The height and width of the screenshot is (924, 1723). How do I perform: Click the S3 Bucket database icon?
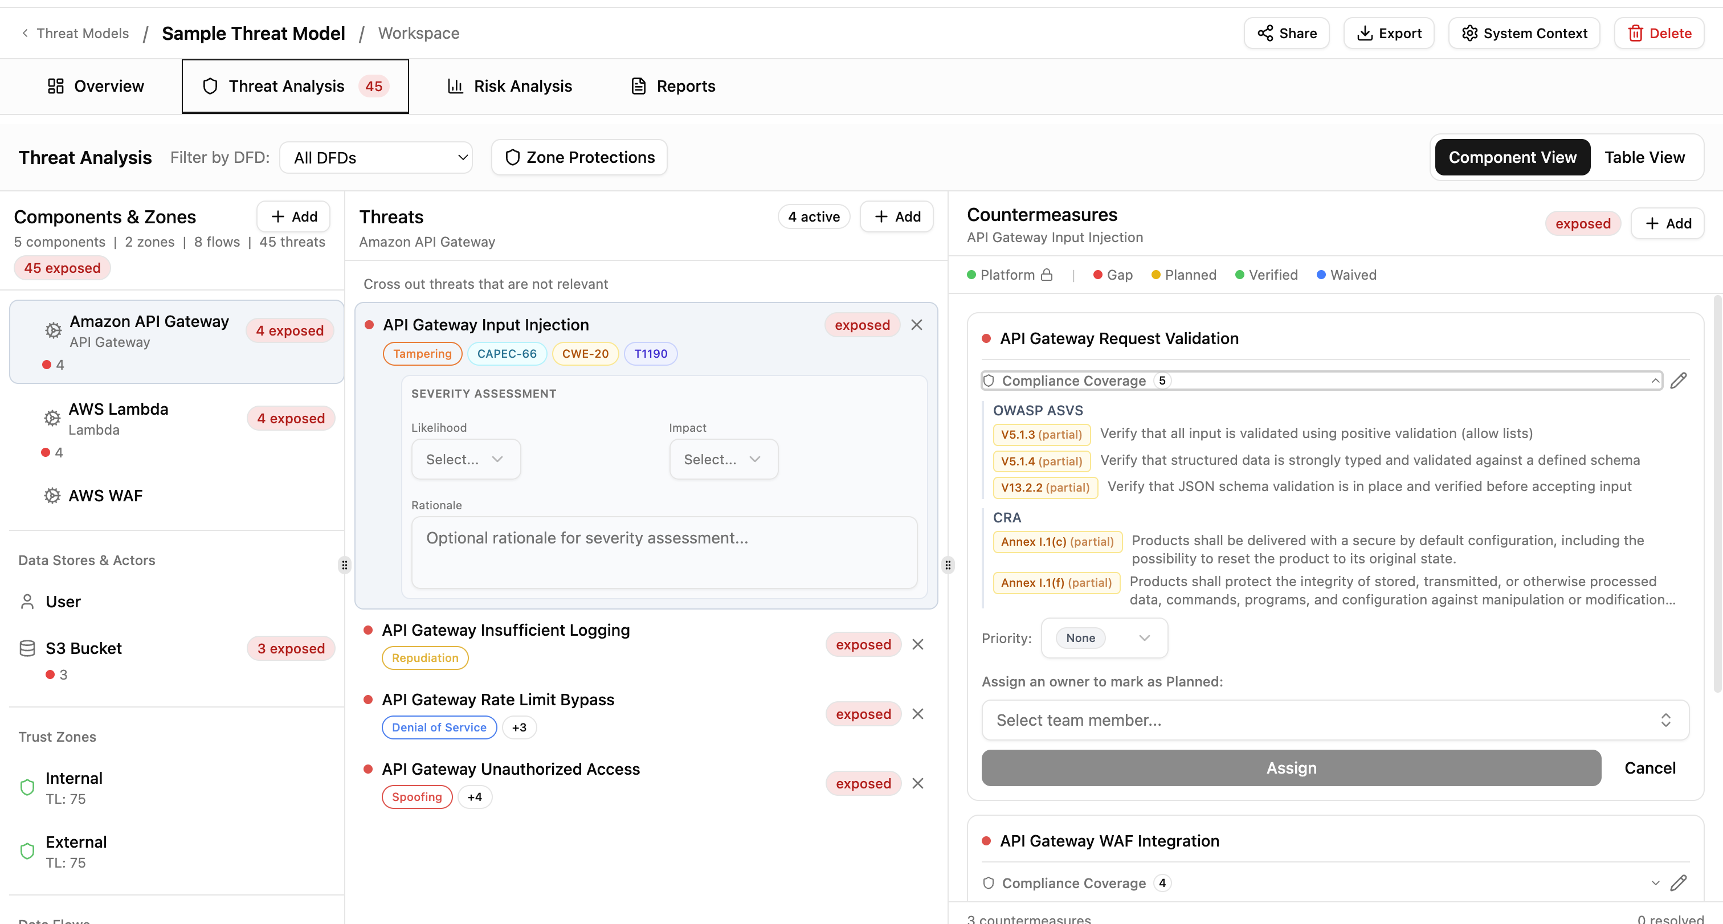click(x=27, y=647)
